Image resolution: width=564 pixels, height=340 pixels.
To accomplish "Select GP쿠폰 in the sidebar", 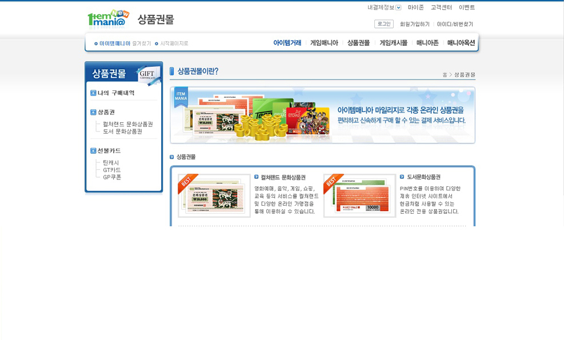I will 112,177.
